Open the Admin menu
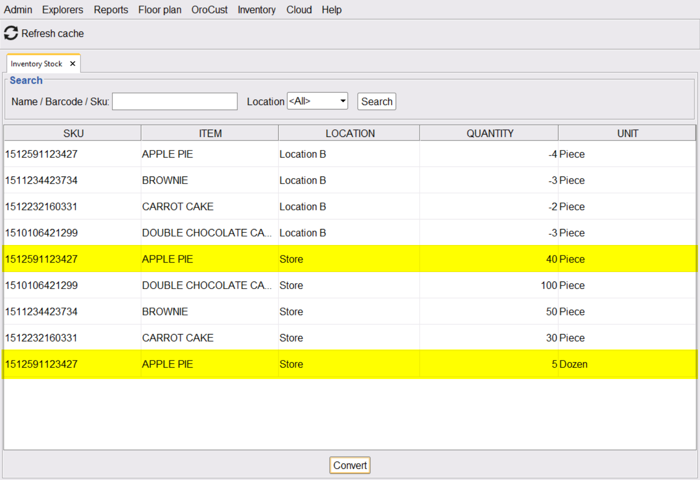Image resolution: width=700 pixels, height=480 pixels. (18, 9)
